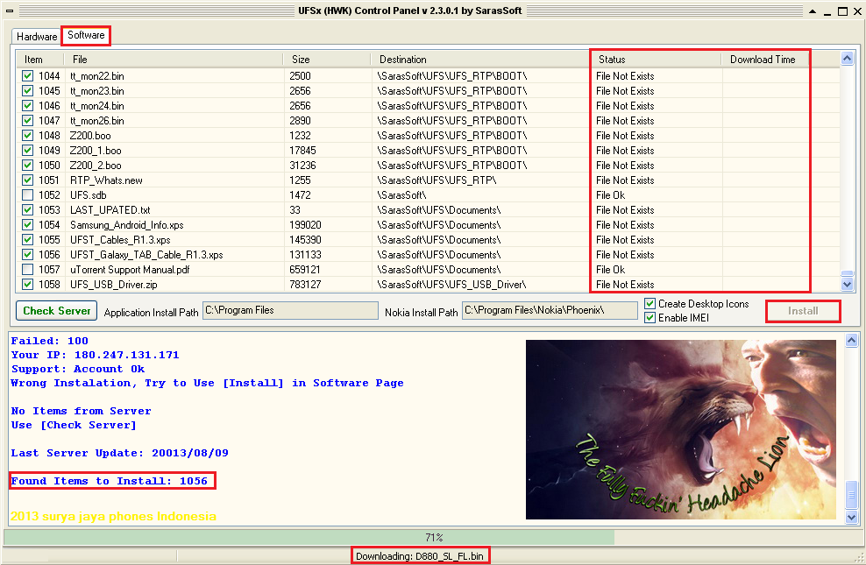Image resolution: width=866 pixels, height=565 pixels.
Task: Select file name LAST_UPATED.txt
Action: pos(110,210)
